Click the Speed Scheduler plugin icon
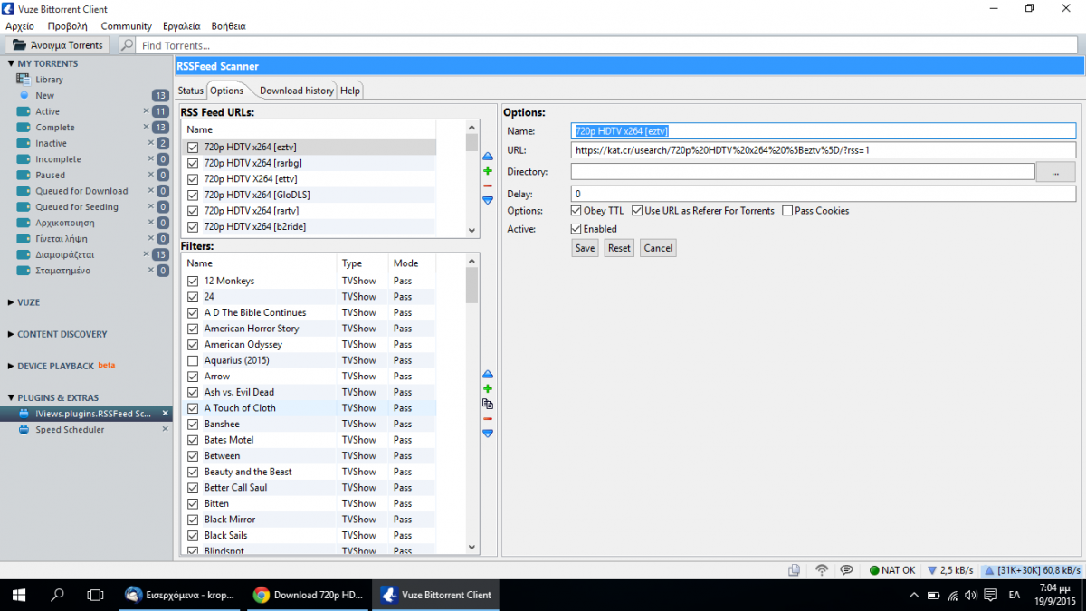The width and height of the screenshot is (1086, 611). pyautogui.click(x=24, y=430)
